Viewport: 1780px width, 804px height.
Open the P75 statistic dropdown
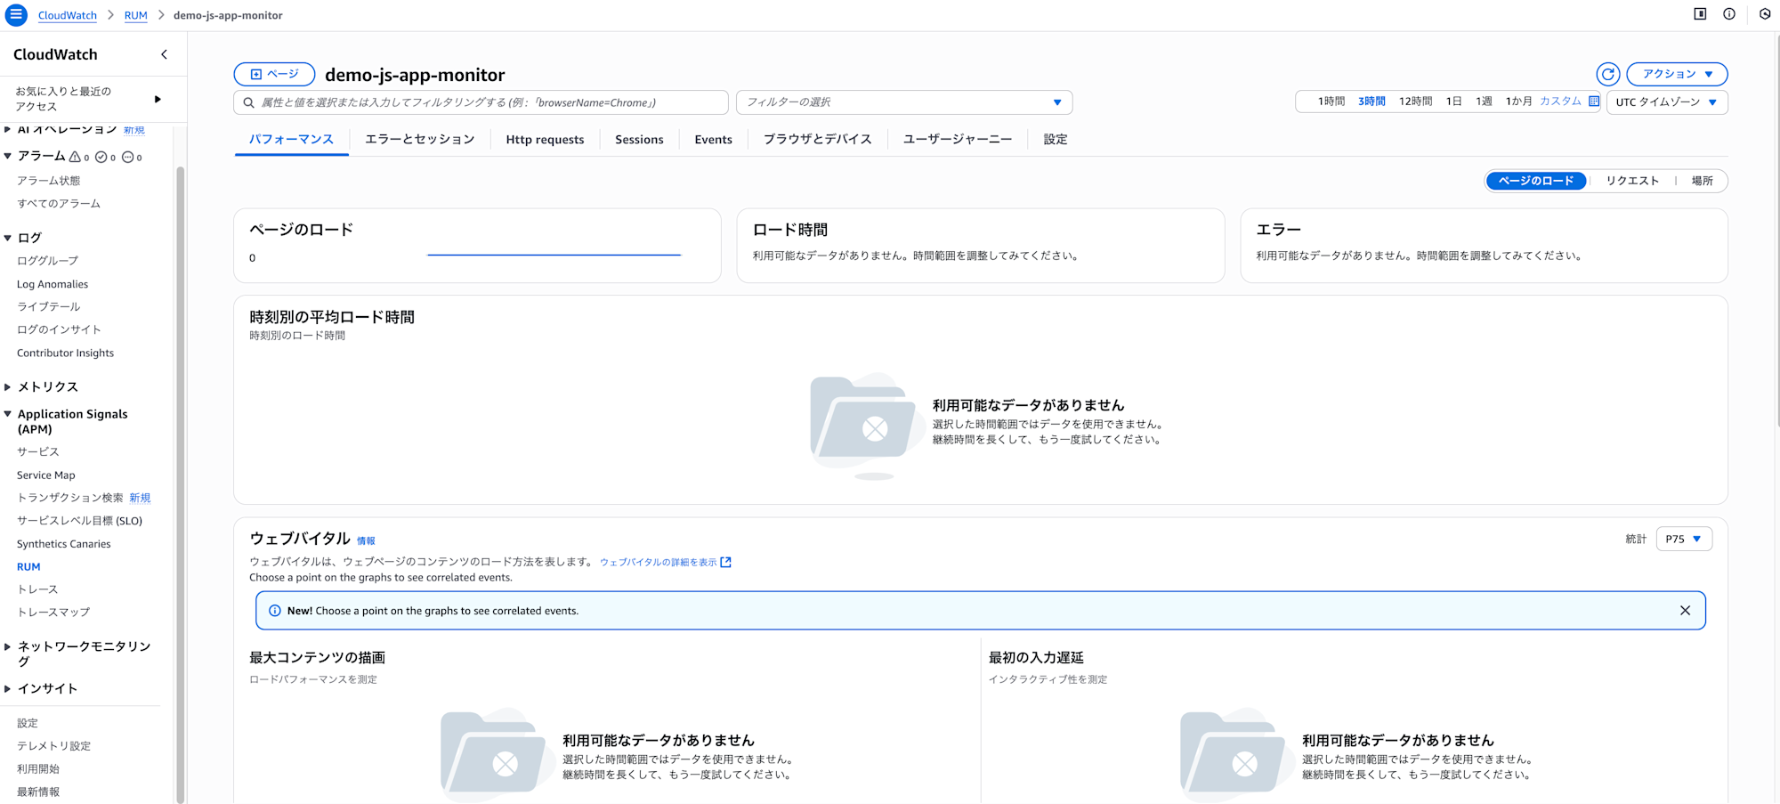pos(1684,539)
